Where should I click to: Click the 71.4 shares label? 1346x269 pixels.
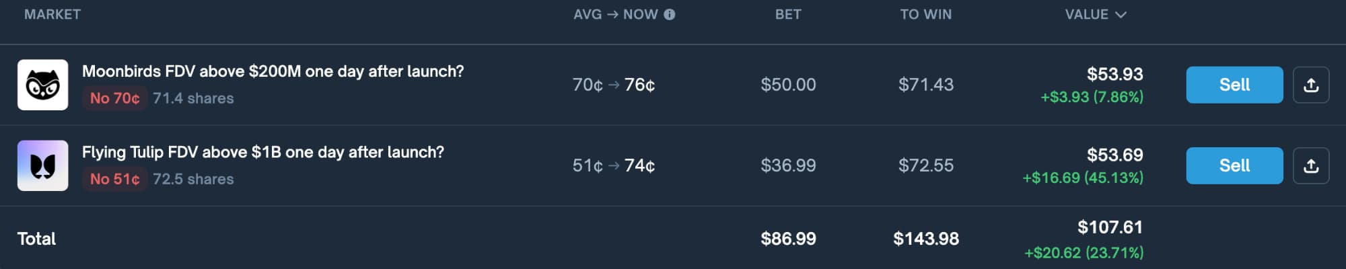[x=193, y=98]
